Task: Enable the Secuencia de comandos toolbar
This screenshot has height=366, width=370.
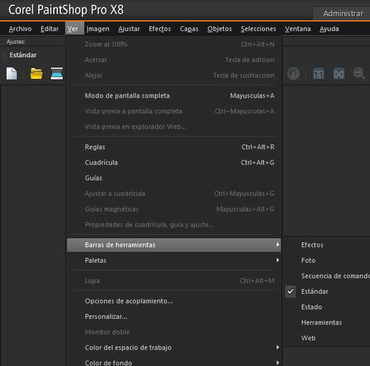Action: [327, 276]
